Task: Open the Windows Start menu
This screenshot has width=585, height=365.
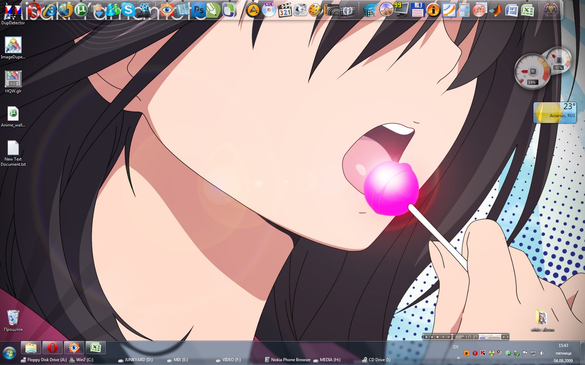Action: (9, 354)
